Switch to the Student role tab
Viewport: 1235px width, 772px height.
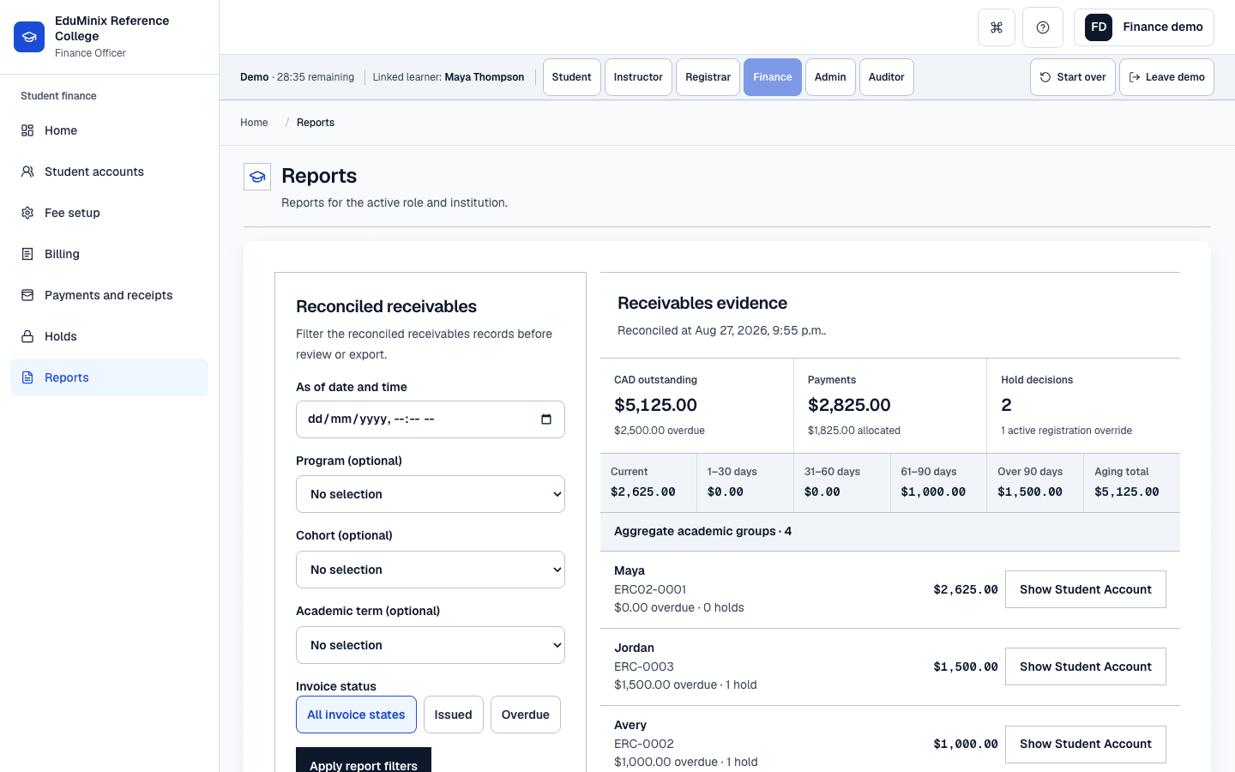tap(572, 77)
